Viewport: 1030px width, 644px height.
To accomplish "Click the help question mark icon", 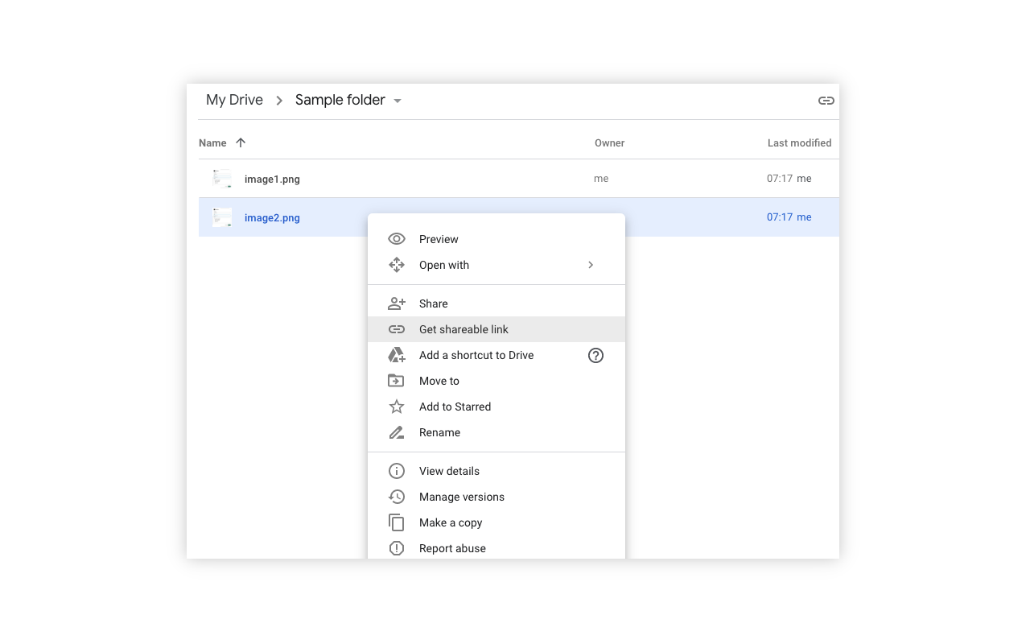I will [x=595, y=355].
